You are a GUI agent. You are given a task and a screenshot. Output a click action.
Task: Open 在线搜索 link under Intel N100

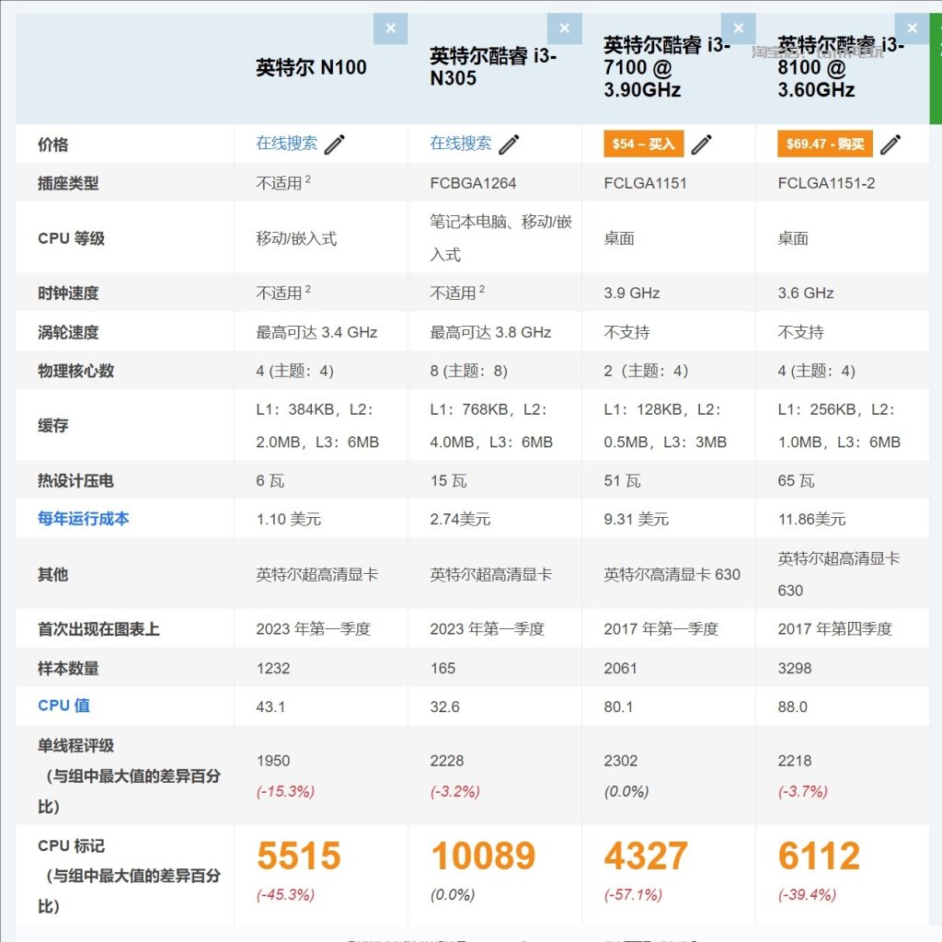287,144
